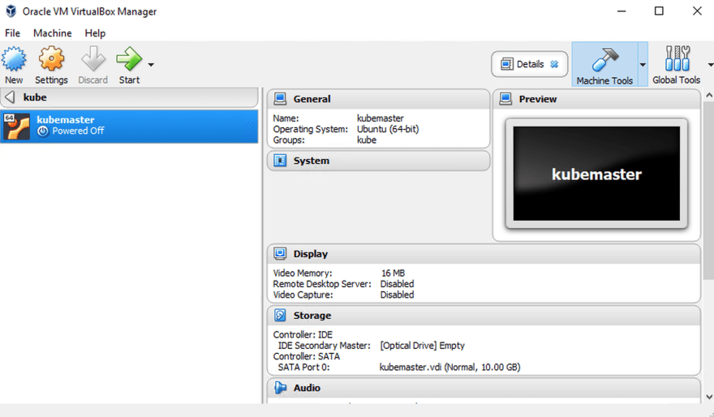Expand the Global Tools dropdown arrow
This screenshot has width=714, height=417.
pyautogui.click(x=711, y=65)
